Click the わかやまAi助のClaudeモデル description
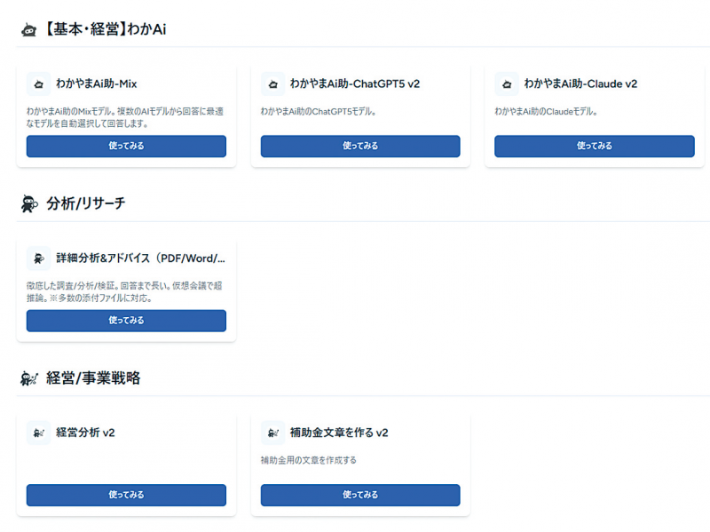710x532 pixels. pos(546,112)
